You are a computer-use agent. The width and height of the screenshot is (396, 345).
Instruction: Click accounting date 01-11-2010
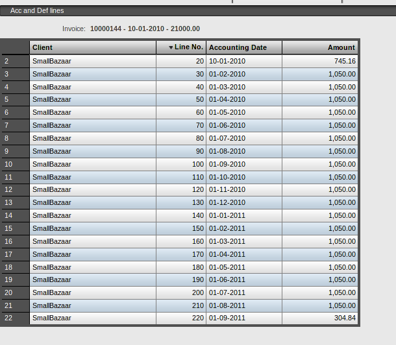(244, 189)
